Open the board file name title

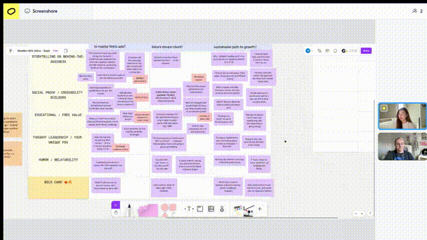click(33, 51)
